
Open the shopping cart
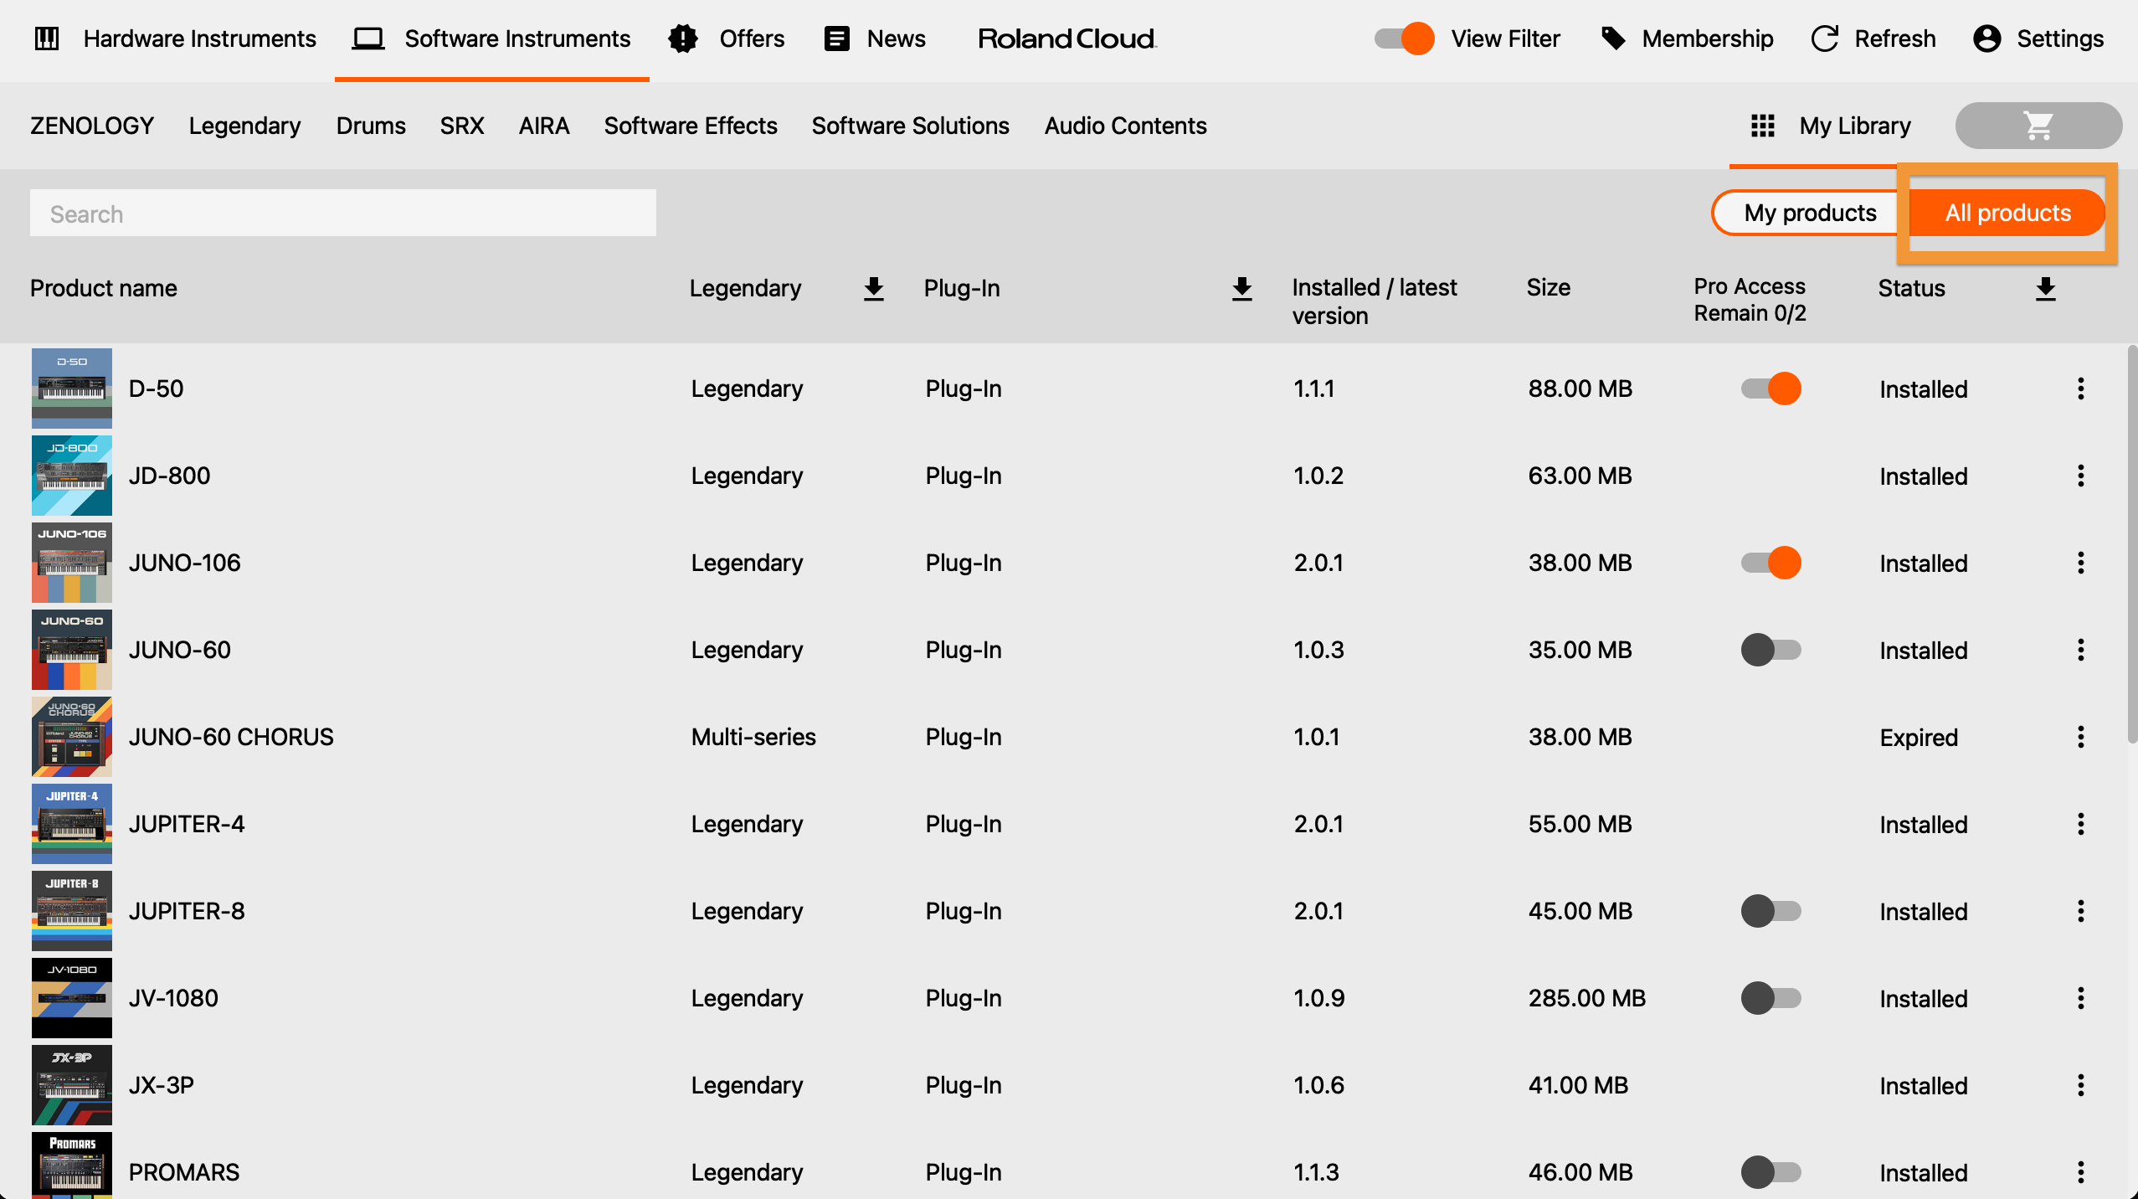click(2038, 125)
